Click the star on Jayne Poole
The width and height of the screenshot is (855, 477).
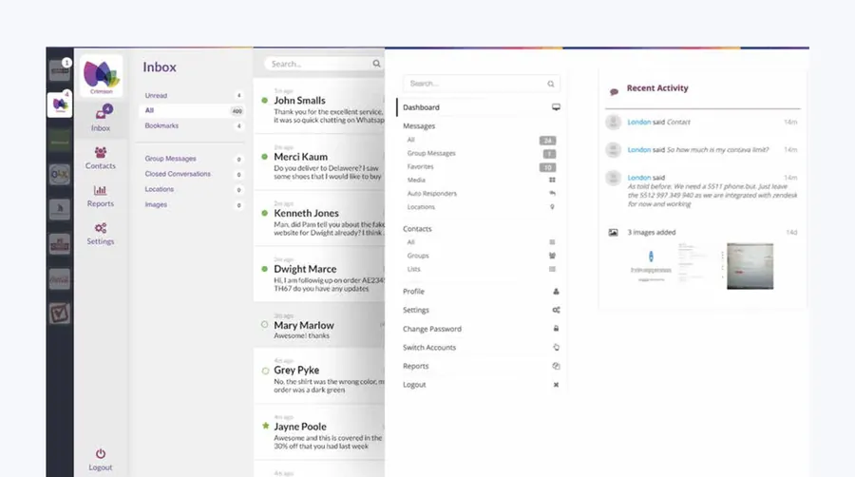(x=265, y=426)
